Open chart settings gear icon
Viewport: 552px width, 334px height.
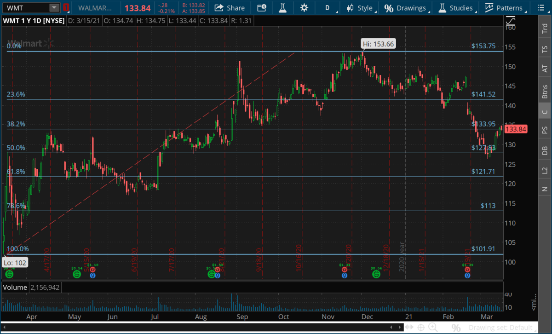304,8
